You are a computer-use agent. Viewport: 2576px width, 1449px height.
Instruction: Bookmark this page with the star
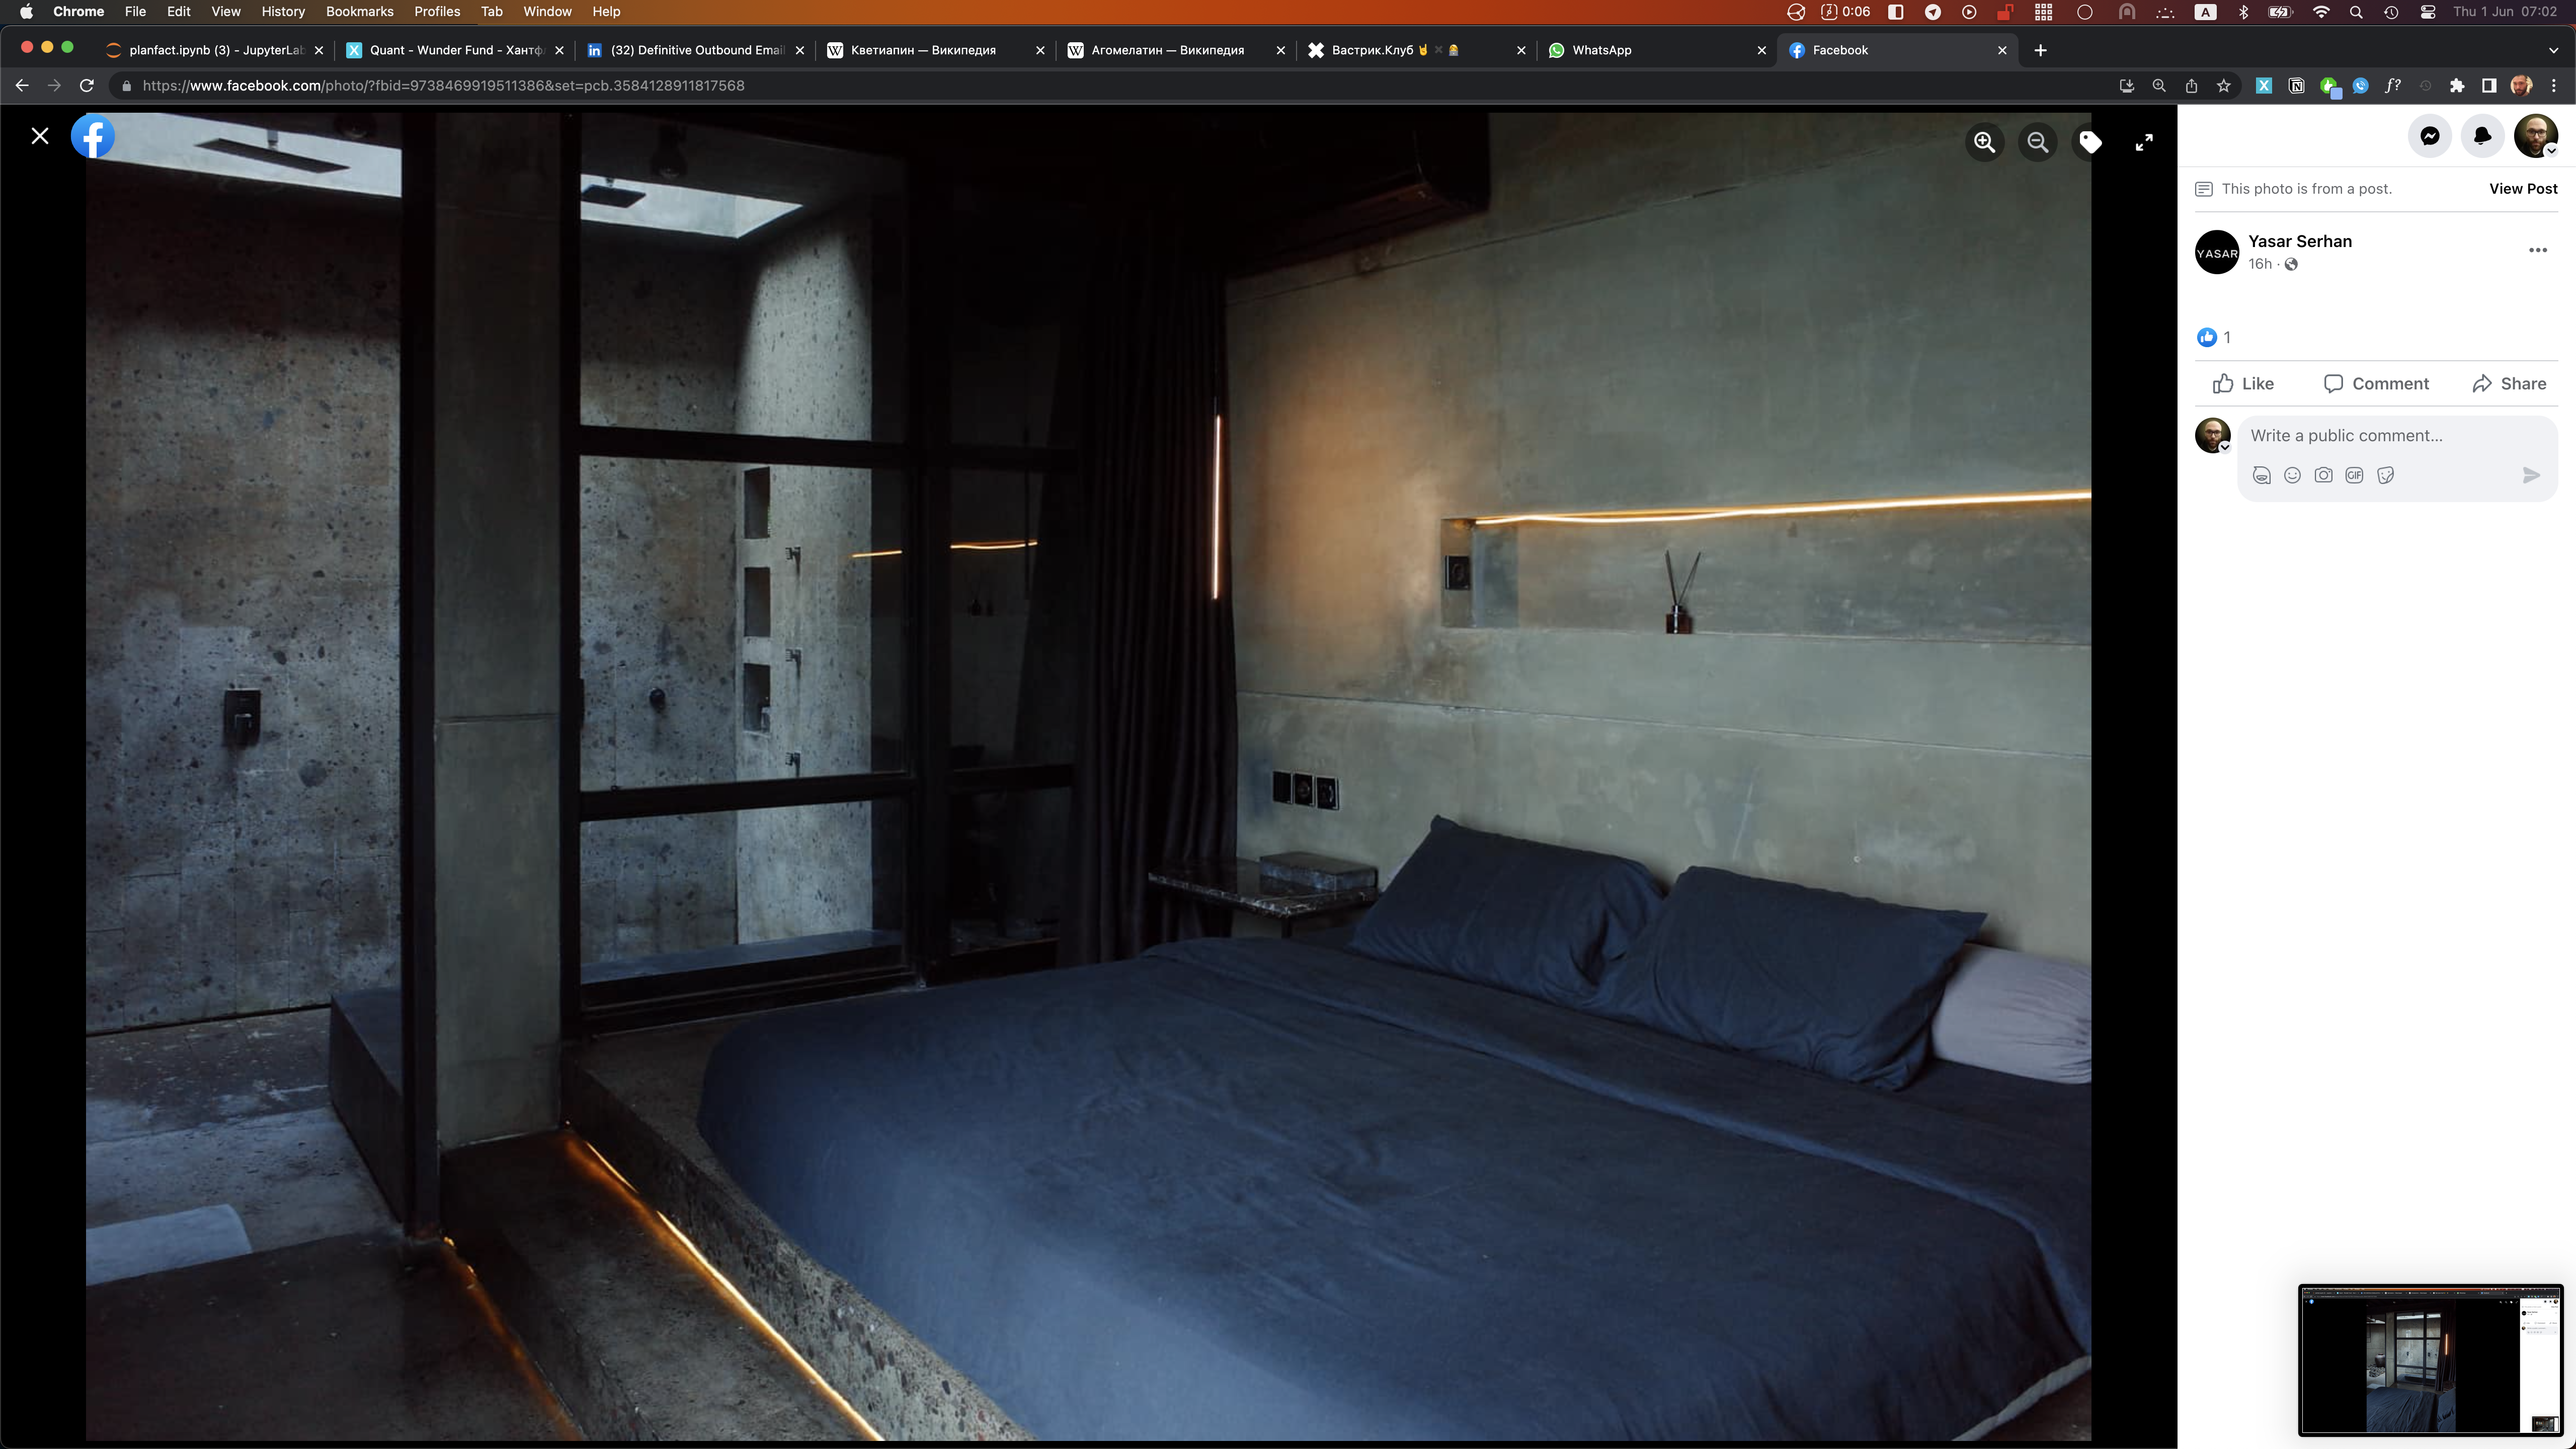2223,86
